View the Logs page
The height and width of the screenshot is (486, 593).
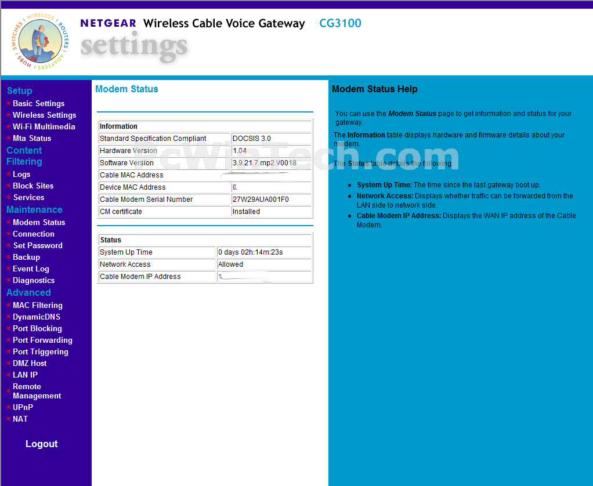click(21, 174)
